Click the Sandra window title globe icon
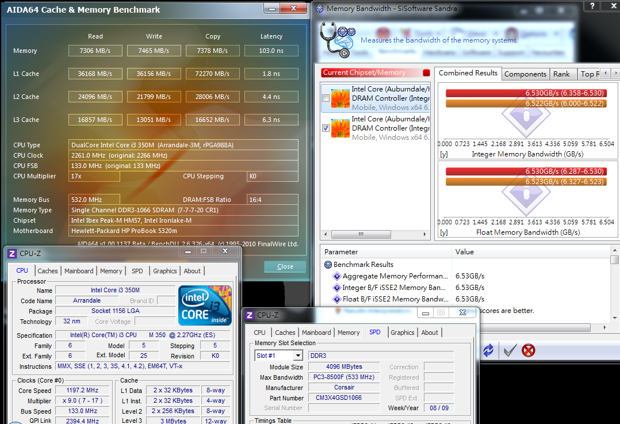This screenshot has height=424, width=620. click(320, 8)
